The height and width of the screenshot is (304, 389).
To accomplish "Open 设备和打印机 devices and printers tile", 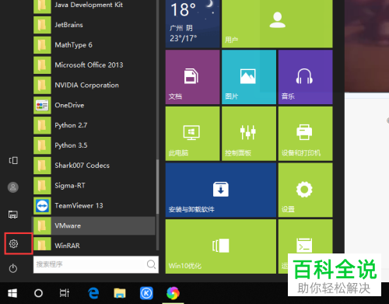I will 306,134.
